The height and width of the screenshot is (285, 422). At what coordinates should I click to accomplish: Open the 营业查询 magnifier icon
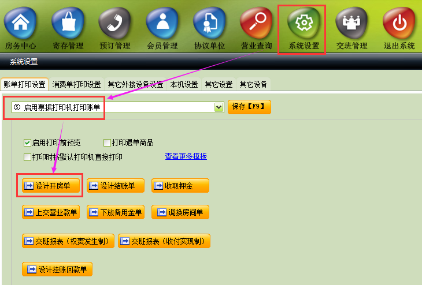(257, 23)
